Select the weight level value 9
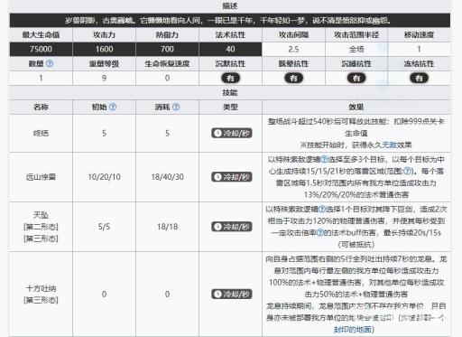The image size is (462, 337). click(104, 78)
